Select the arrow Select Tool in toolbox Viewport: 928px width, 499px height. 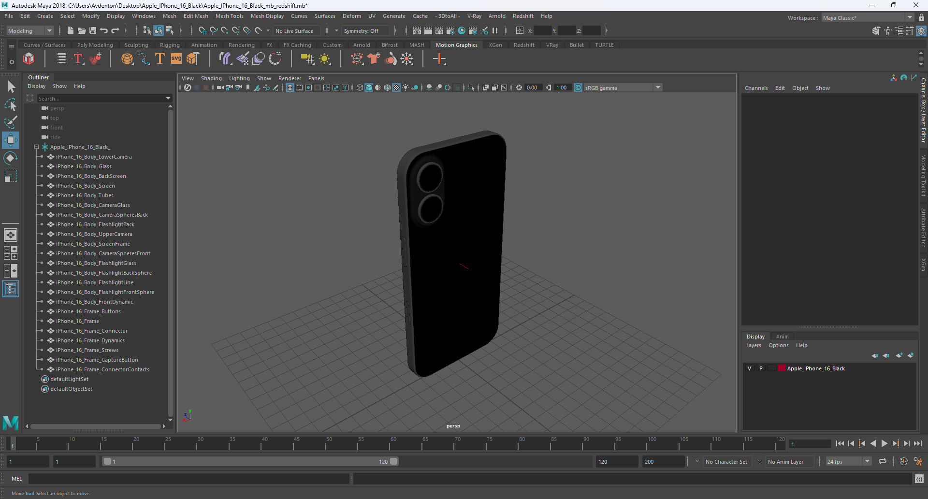[11, 87]
